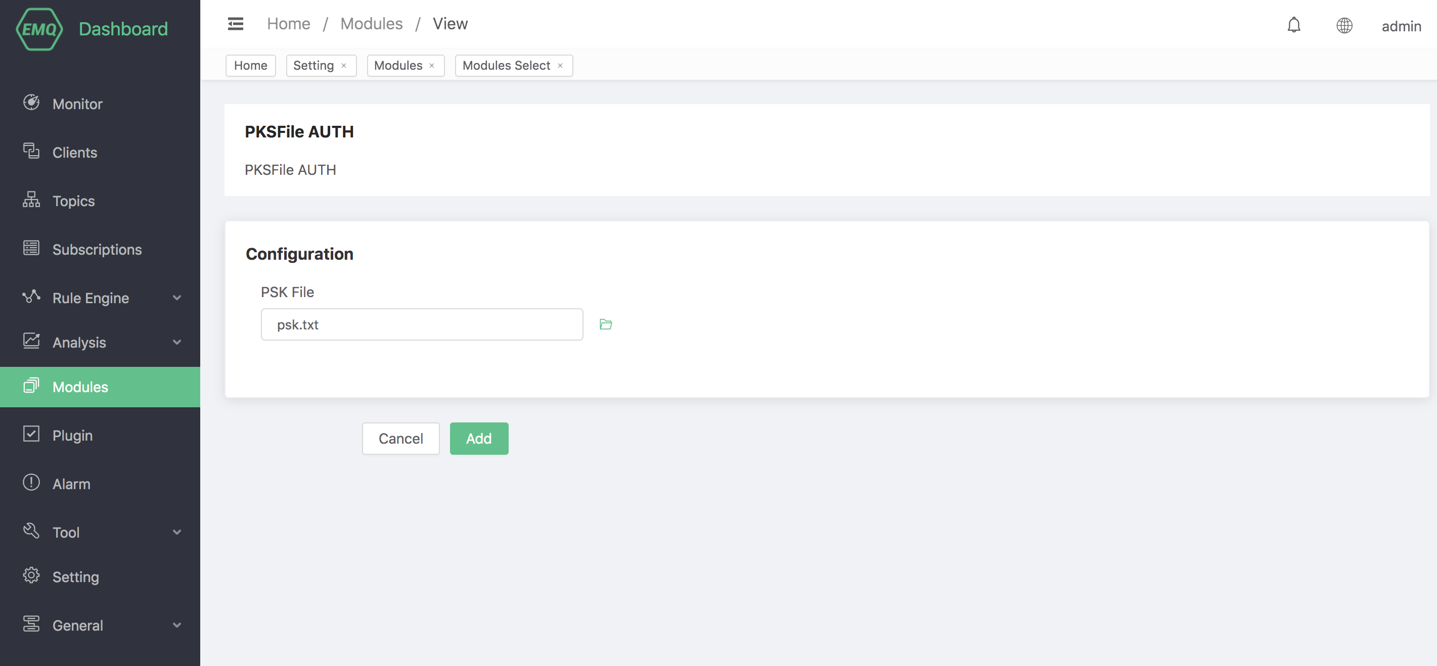Viewport: 1437px width, 666px height.
Task: Click the PSK File input field
Action: click(x=421, y=324)
